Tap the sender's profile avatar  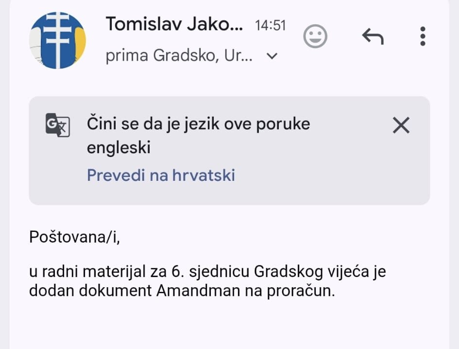coord(57,40)
